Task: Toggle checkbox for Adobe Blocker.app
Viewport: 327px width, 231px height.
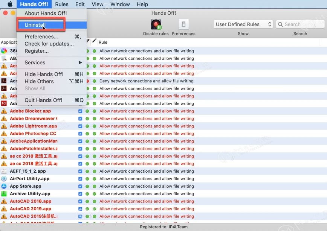Action: coord(80,111)
